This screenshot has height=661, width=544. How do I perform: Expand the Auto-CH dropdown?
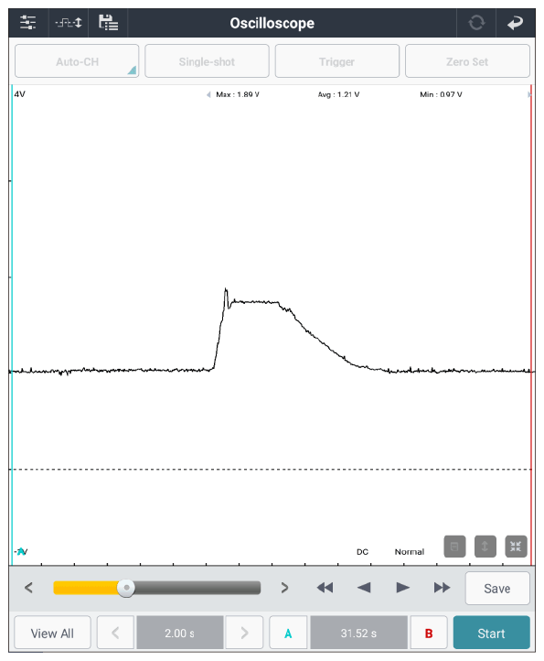pyautogui.click(x=77, y=61)
